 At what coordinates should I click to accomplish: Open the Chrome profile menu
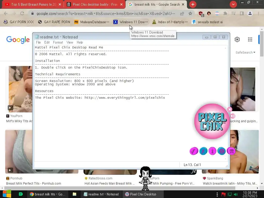click(x=250, y=13)
